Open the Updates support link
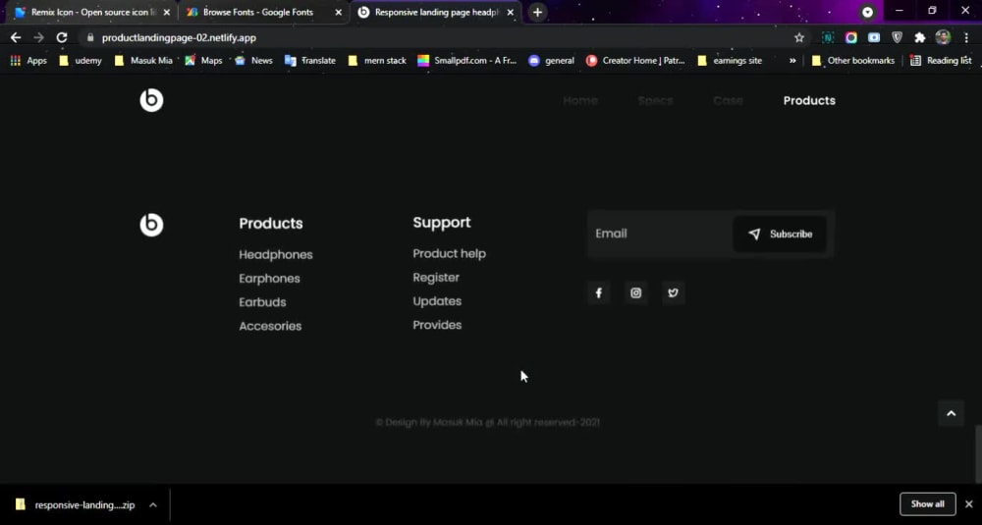This screenshot has height=525, width=982. pyautogui.click(x=437, y=301)
